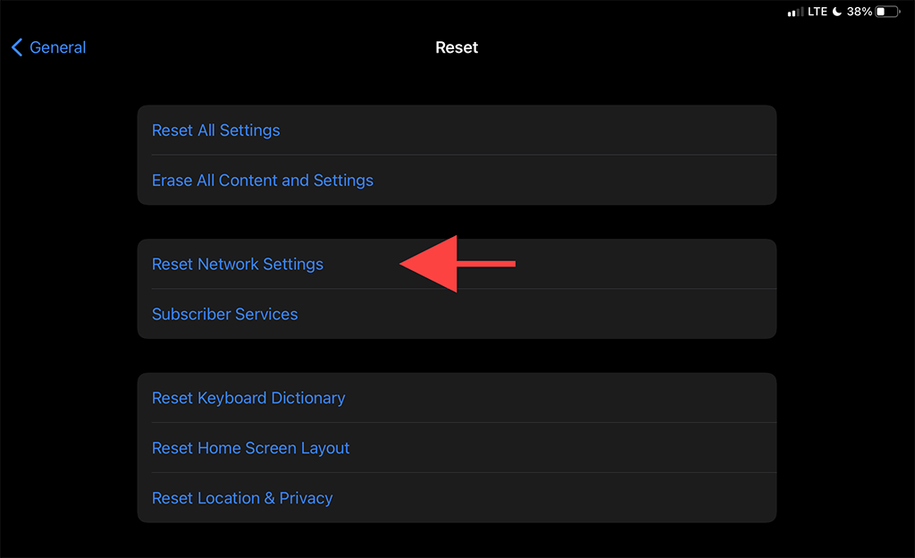Tap Erase All Content and Settings

tap(263, 180)
